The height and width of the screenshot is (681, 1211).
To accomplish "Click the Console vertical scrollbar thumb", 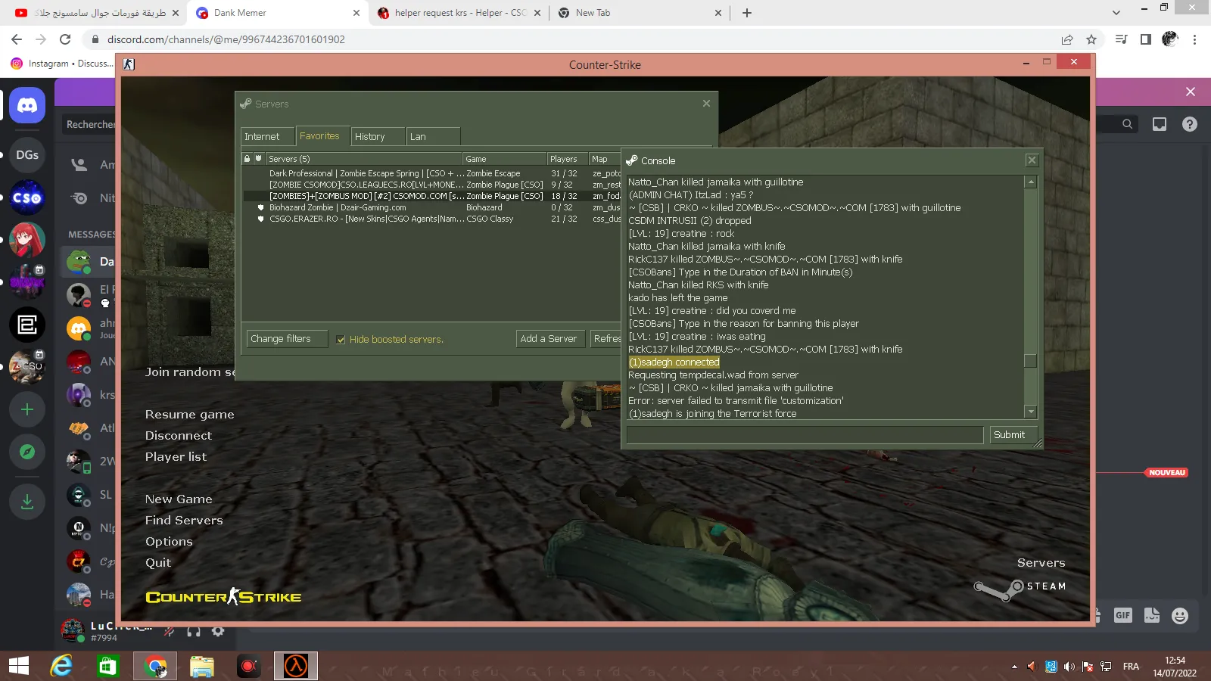I will [x=1030, y=361].
